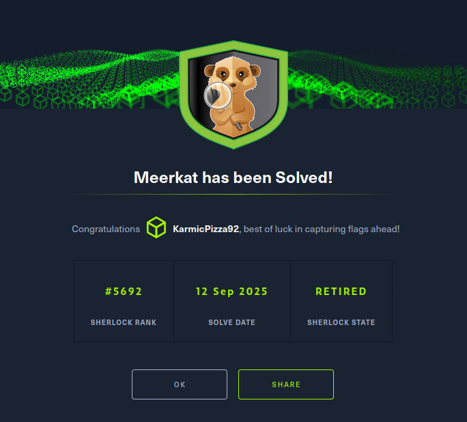Click the green wave banner right side
Image resolution: width=467 pixels, height=422 pixels.
[377, 79]
